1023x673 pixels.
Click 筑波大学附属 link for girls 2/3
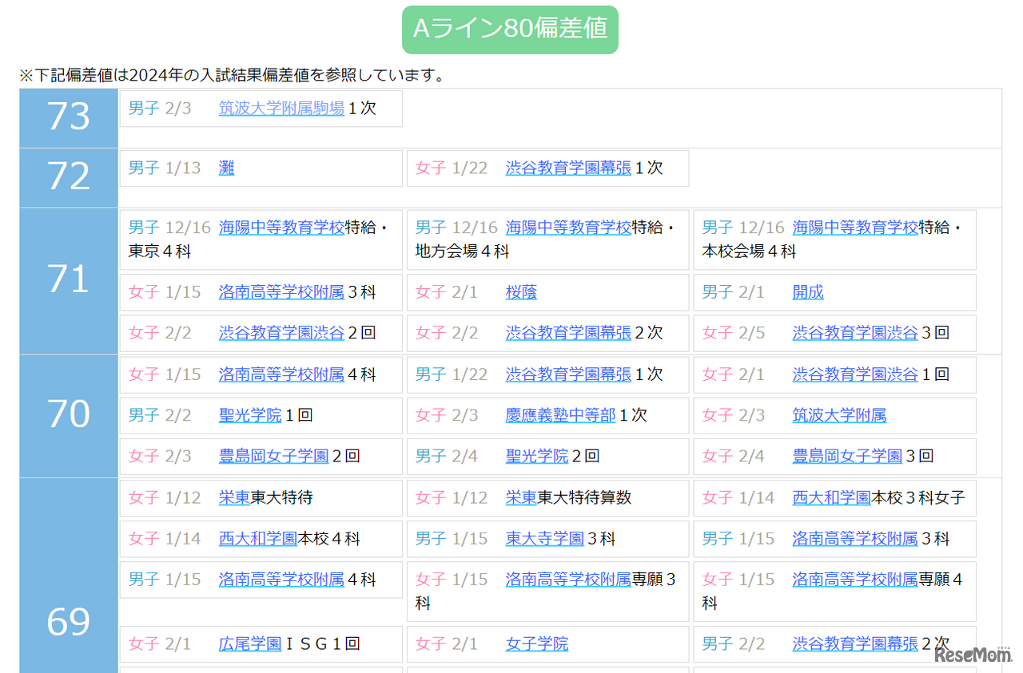(839, 415)
